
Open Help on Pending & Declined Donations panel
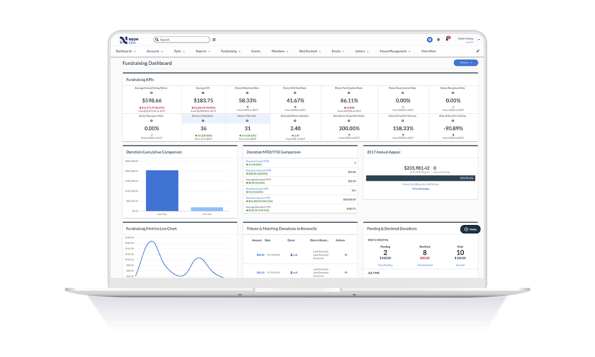[x=470, y=229]
